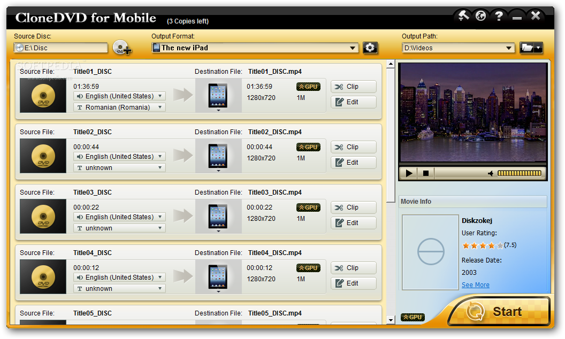565x339 pixels.
Task: Start the conversion
Action: click(499, 311)
